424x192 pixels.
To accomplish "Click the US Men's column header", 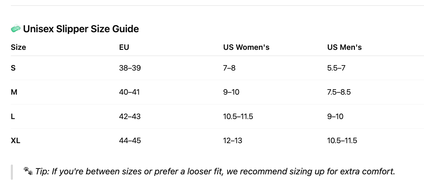I will pyautogui.click(x=344, y=47).
